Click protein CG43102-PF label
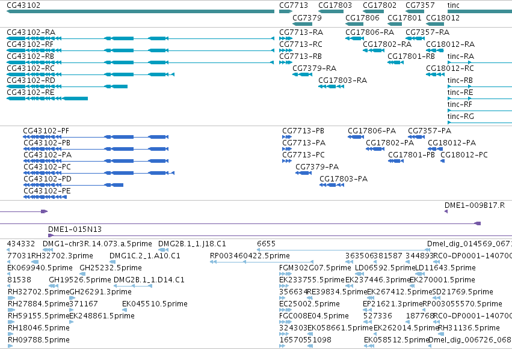Image resolution: width=512 pixels, height=349 pixels. click(46, 131)
